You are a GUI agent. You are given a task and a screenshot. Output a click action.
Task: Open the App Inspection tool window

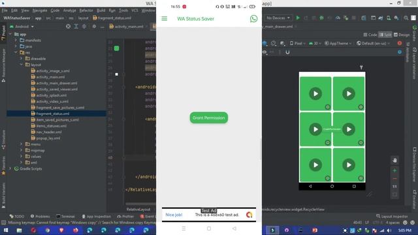96,216
